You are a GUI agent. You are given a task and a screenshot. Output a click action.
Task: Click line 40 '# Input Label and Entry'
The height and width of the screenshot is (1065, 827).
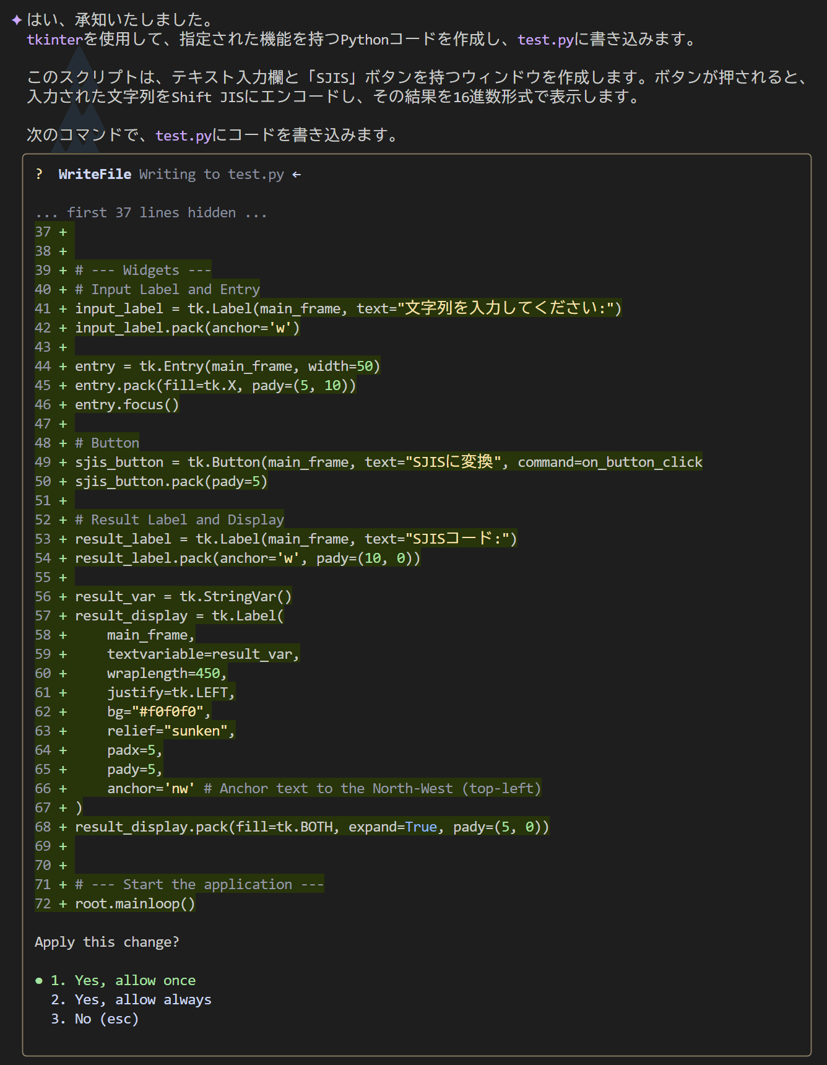167,289
